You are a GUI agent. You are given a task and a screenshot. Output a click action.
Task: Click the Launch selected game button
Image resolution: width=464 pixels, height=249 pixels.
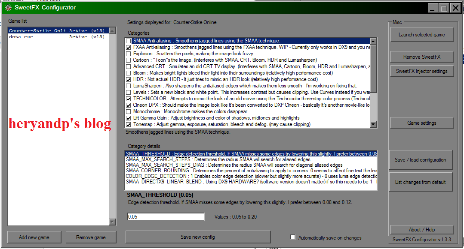point(422,35)
